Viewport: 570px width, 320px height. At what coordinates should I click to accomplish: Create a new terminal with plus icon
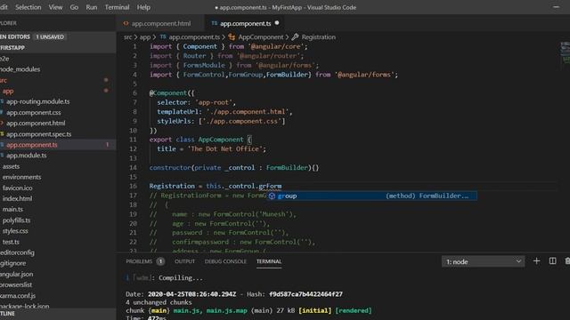(x=536, y=260)
